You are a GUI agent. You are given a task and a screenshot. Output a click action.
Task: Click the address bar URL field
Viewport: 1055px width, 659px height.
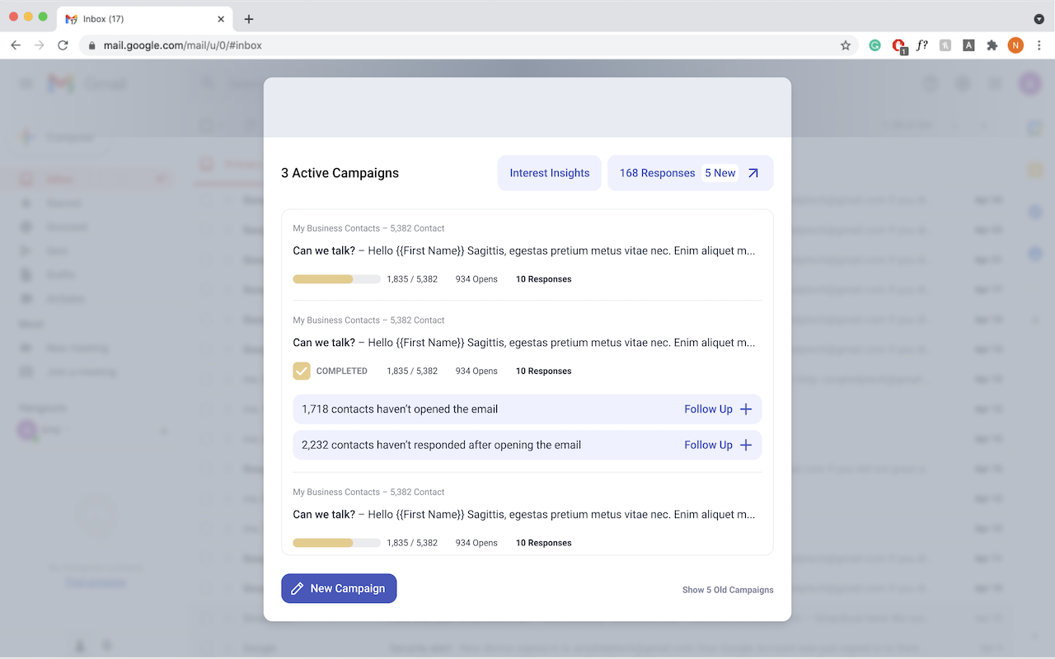(462, 45)
